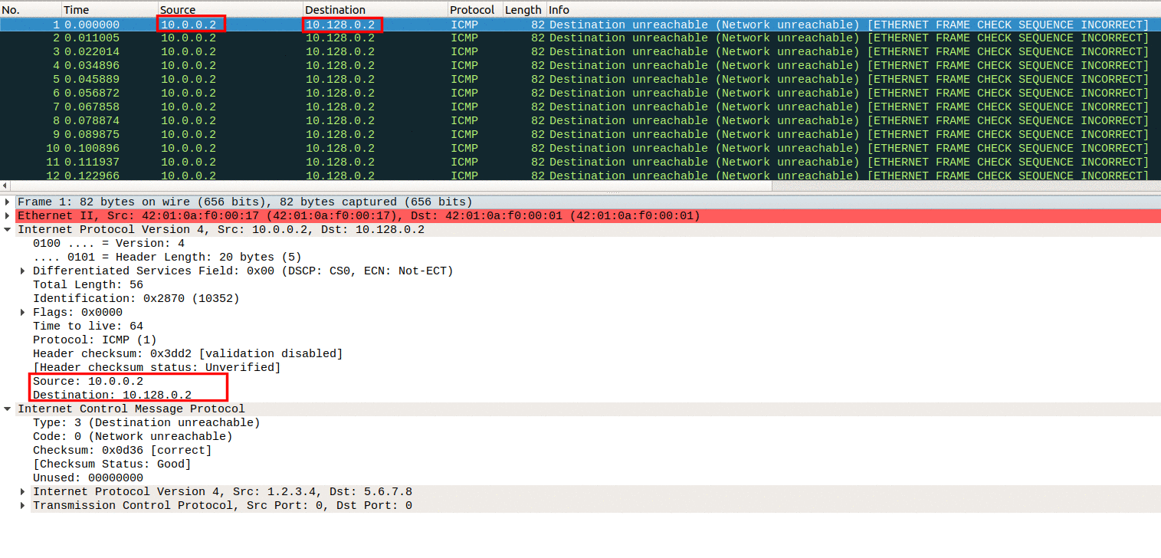This screenshot has height=558, width=1161.
Task: Expand the Frame 1 details node
Action: (x=8, y=202)
